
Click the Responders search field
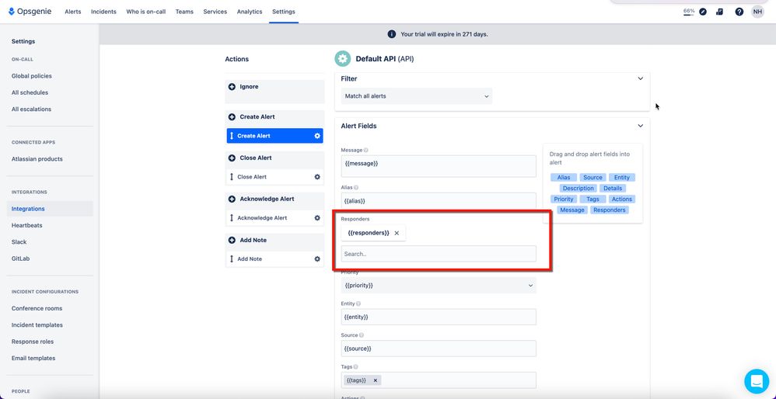pyautogui.click(x=439, y=254)
